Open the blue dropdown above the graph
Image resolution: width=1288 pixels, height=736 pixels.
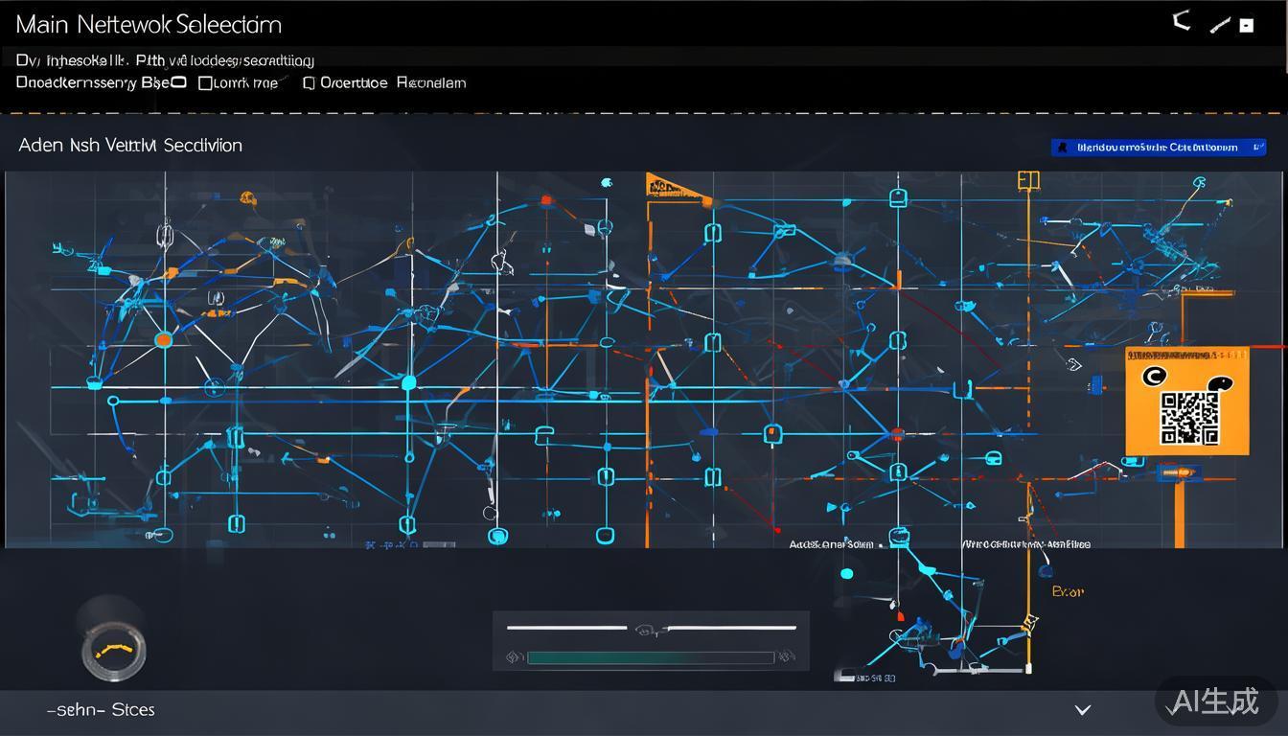pyautogui.click(x=1158, y=148)
